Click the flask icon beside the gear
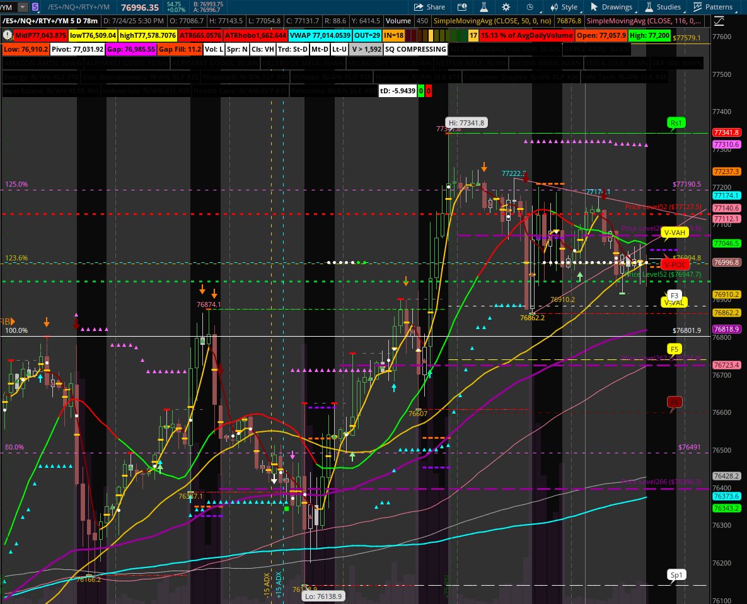This screenshot has height=604, width=747. [484, 7]
